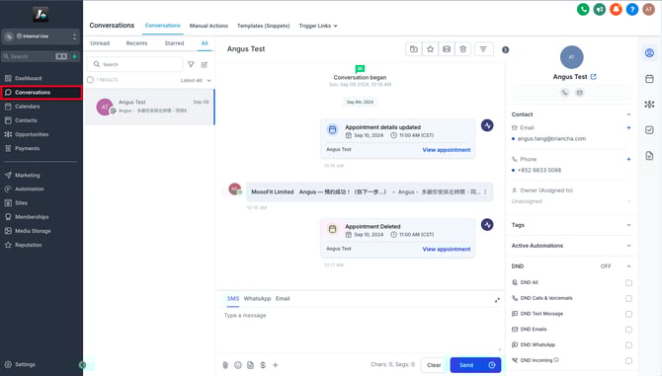Enable DND Emails checkbox

pyautogui.click(x=628, y=330)
